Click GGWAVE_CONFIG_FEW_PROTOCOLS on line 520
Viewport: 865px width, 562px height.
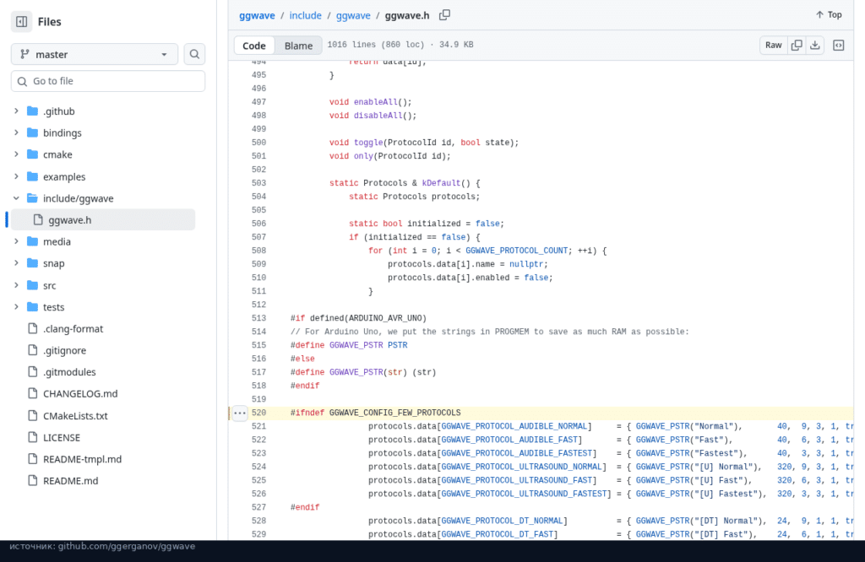pyautogui.click(x=395, y=413)
